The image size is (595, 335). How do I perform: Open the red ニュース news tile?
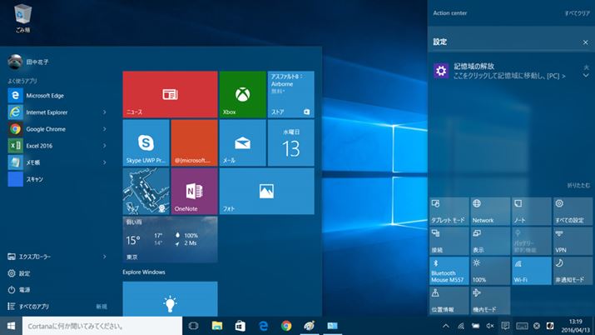click(170, 94)
